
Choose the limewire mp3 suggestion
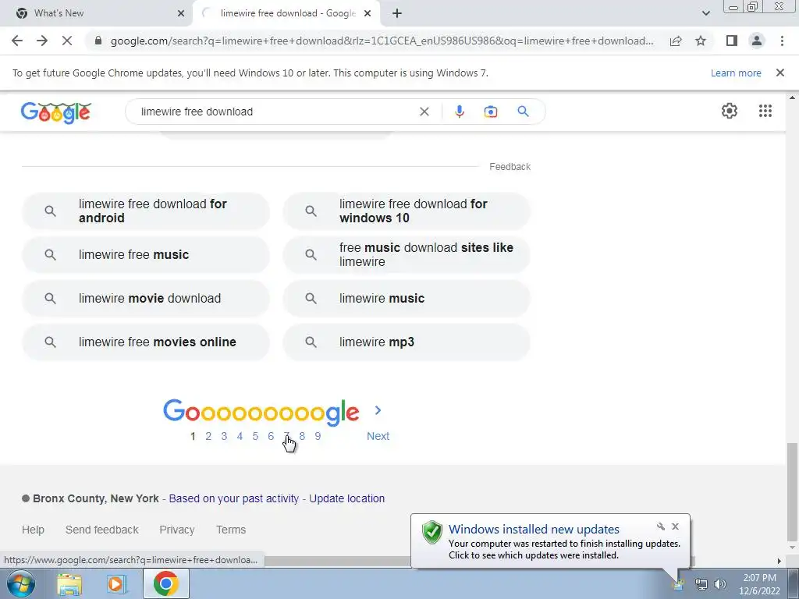click(407, 342)
